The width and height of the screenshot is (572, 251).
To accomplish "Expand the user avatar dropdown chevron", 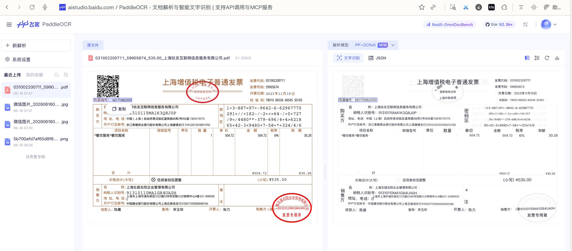I will point(555,25).
